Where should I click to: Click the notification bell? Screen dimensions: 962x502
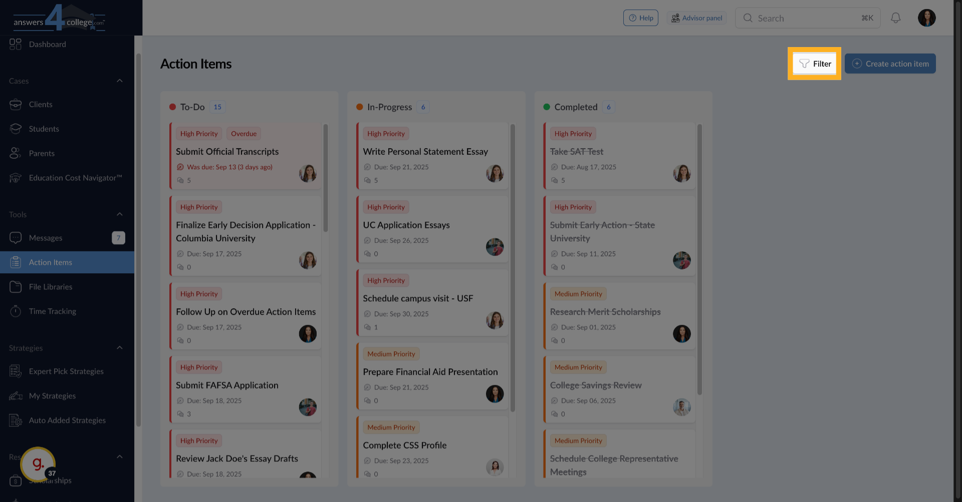click(x=896, y=18)
